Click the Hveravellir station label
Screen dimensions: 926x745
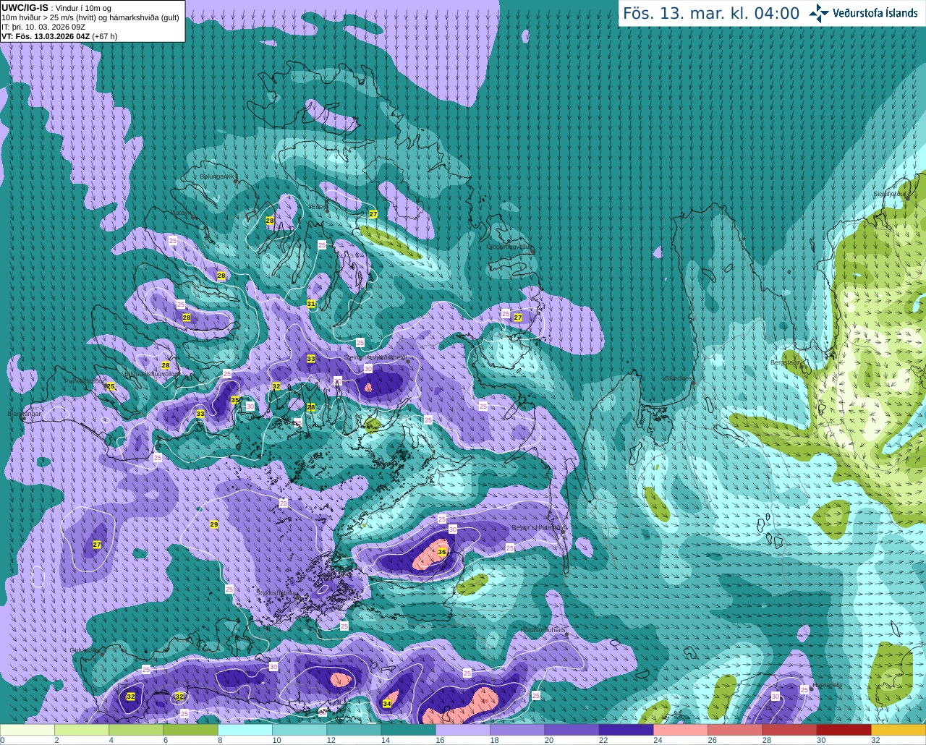point(827,684)
